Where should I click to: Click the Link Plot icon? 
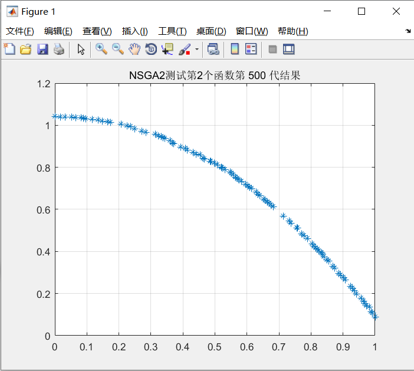213,49
